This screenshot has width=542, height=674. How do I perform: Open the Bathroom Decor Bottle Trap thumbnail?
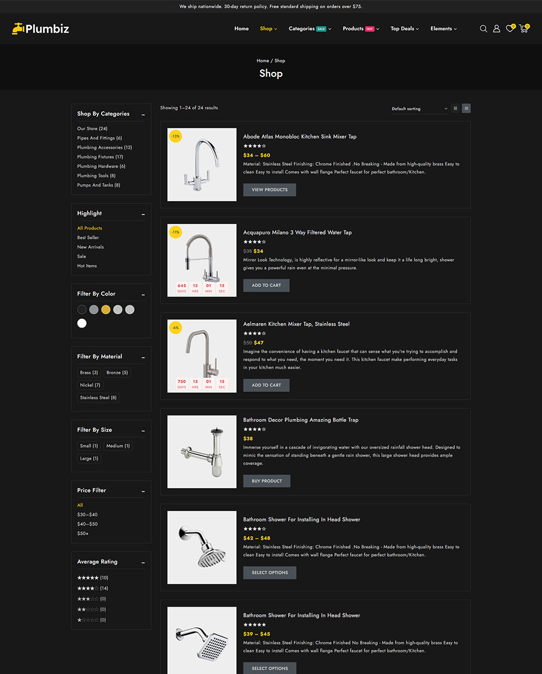coord(202,452)
